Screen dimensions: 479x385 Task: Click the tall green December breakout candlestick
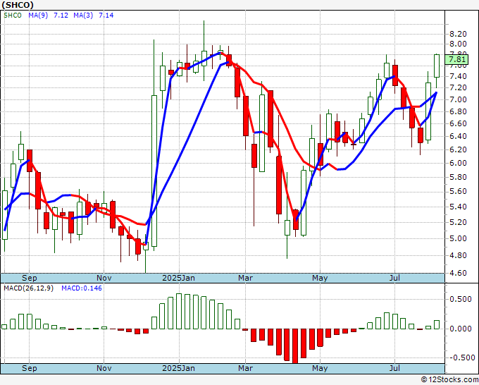click(x=154, y=171)
